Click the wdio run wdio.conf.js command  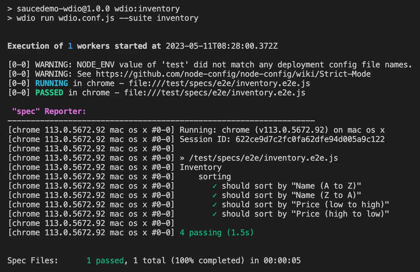click(108, 18)
